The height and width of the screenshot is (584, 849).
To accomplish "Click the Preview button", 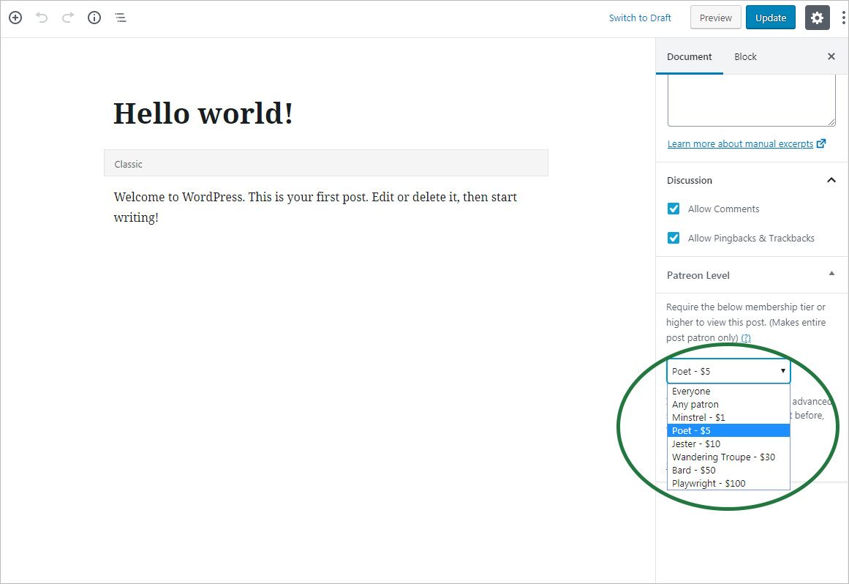I will click(715, 18).
